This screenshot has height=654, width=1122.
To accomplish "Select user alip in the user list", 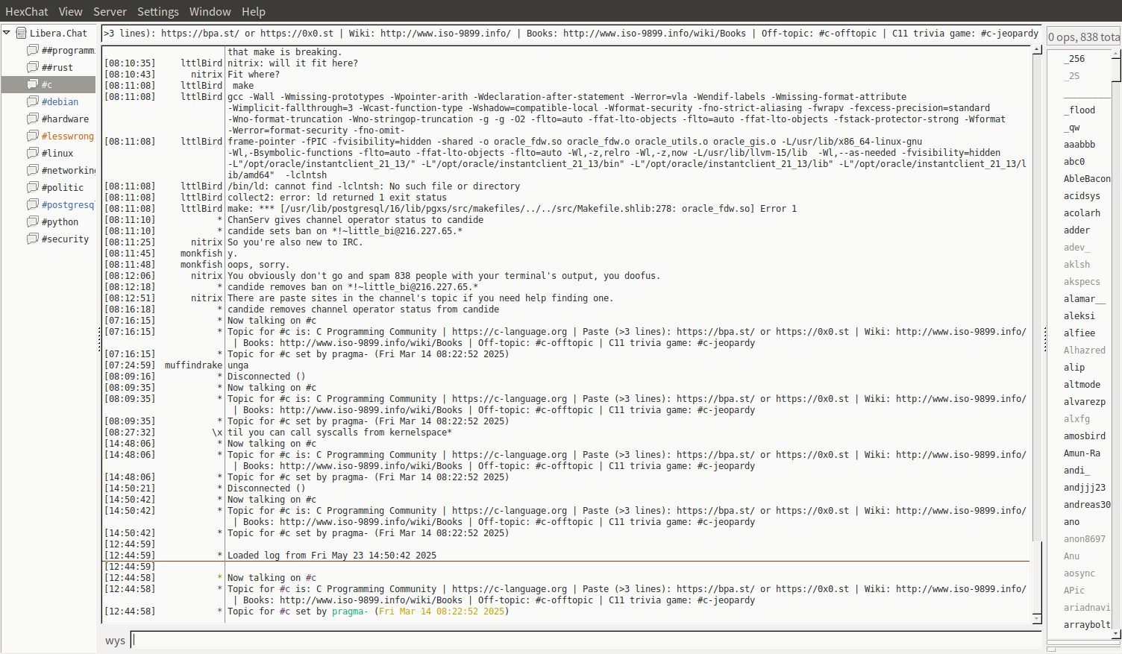I will pyautogui.click(x=1074, y=367).
